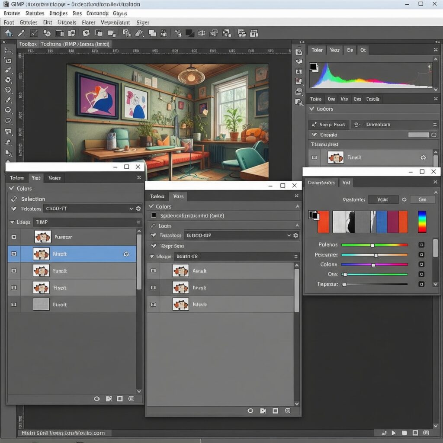Screen dimensions: 443x443
Task: Toggle the black checkbox in middle dialog
Action: click(x=154, y=215)
